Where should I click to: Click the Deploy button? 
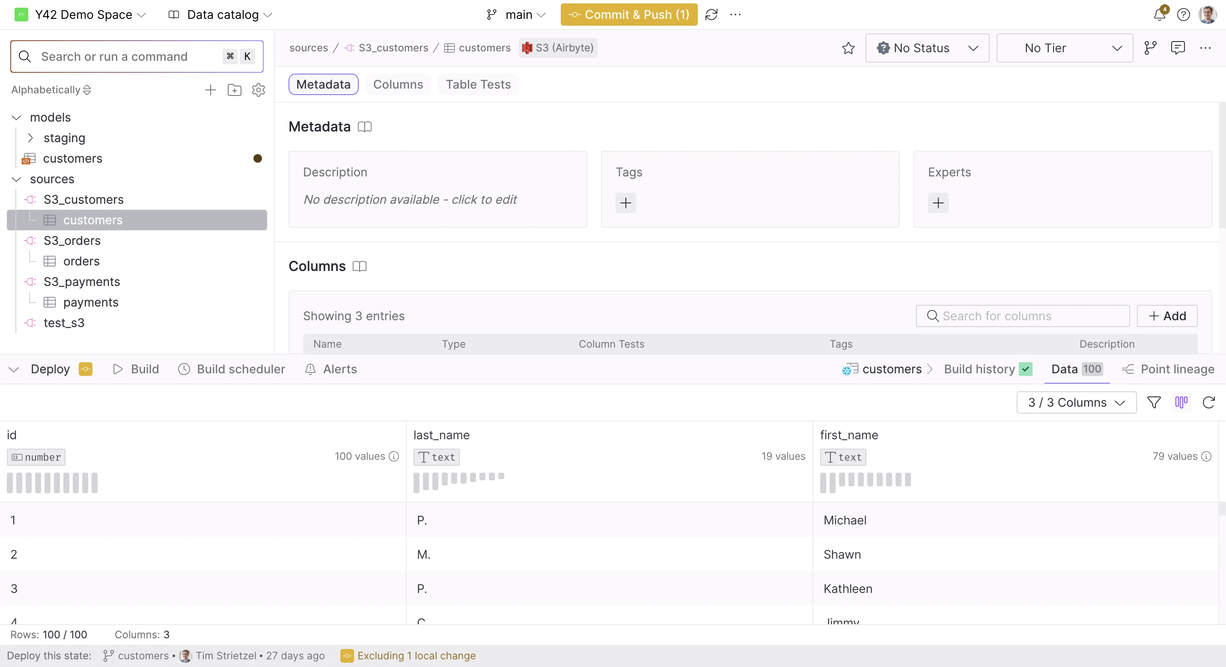[x=50, y=369]
